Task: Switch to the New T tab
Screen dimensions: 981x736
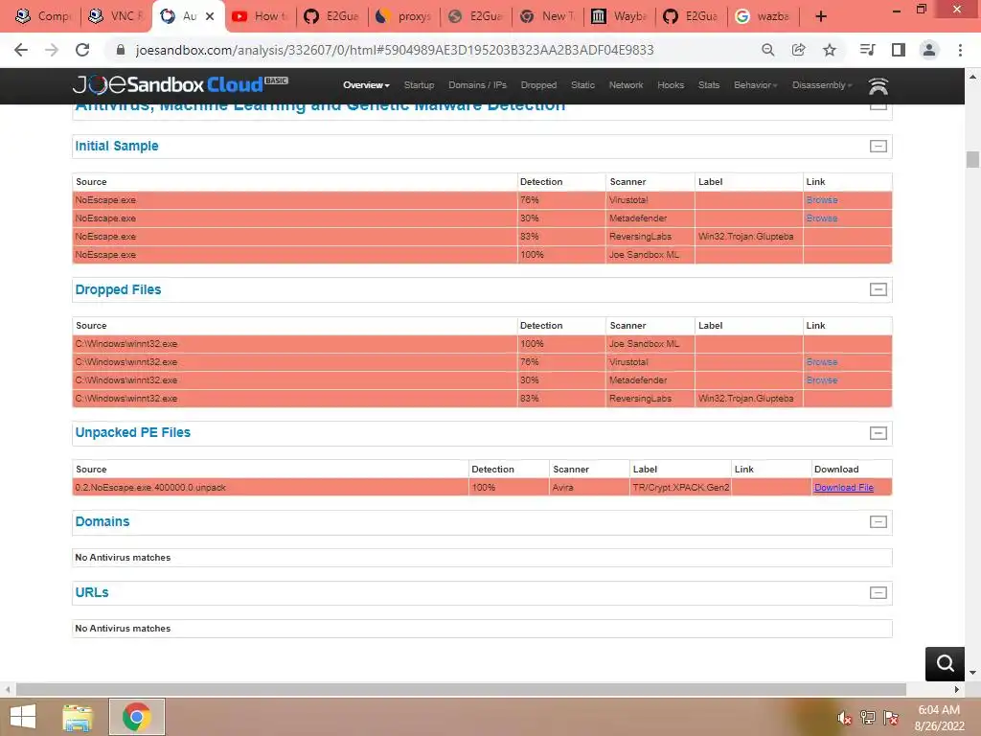Action: pos(547,16)
